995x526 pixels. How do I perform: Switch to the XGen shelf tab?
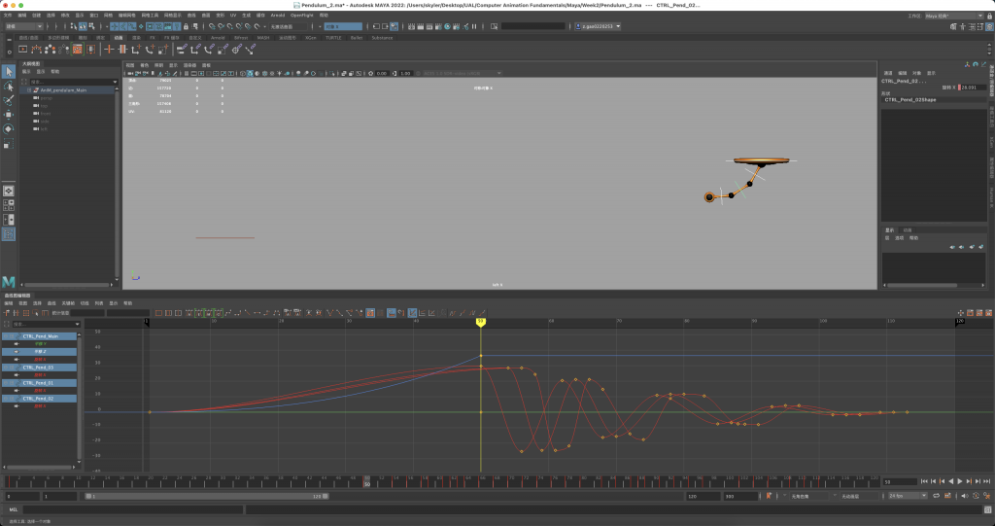pos(310,38)
